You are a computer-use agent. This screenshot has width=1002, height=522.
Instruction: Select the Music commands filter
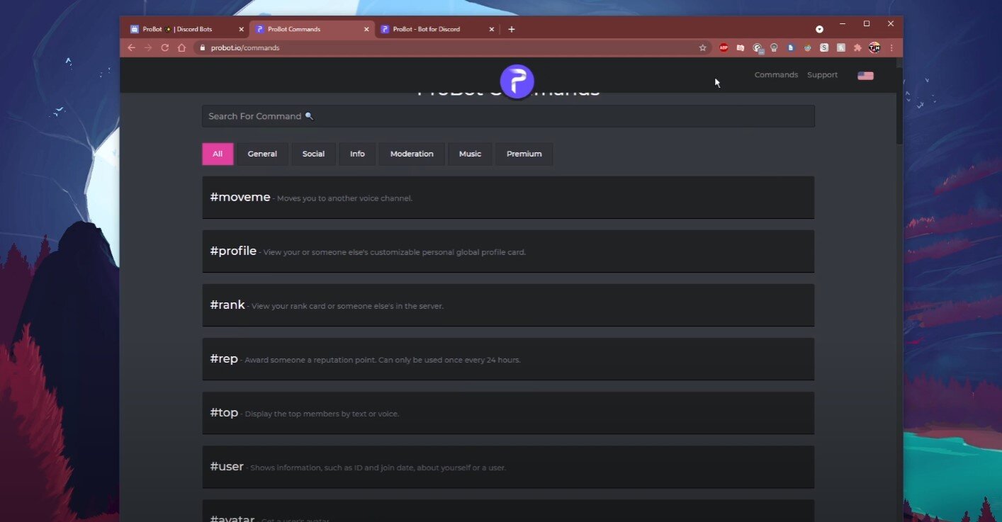(470, 154)
